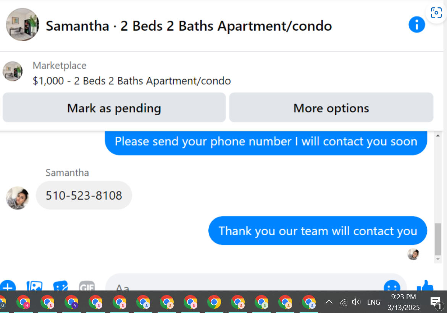Open the ENG language selector in taskbar
This screenshot has width=447, height=313.
point(373,302)
